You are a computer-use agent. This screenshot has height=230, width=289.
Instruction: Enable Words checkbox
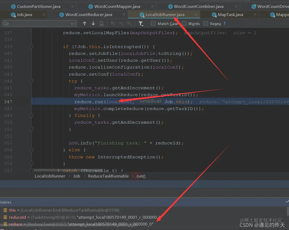pos(184,24)
